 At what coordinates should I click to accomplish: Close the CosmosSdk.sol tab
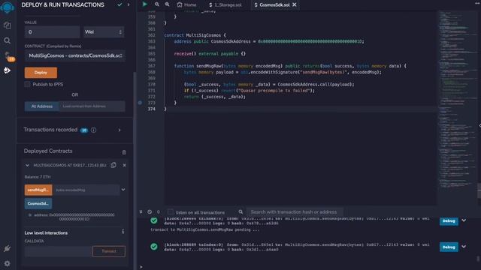tap(294, 4)
